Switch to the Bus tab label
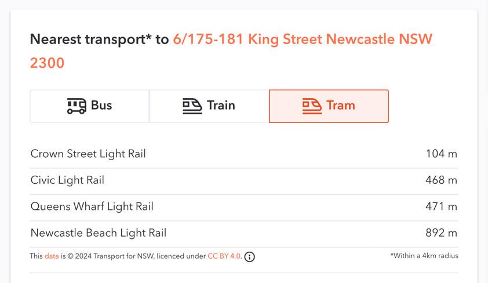The height and width of the screenshot is (283, 488). (101, 105)
